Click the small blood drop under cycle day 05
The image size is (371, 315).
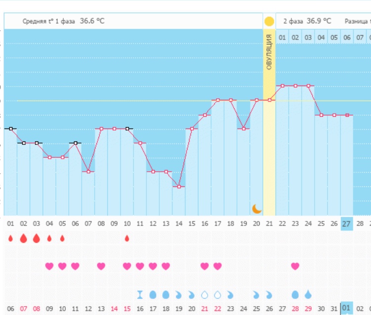[x=62, y=238]
